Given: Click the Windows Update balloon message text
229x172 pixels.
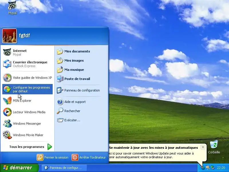Looking at the screenshot, I should click(151, 155).
